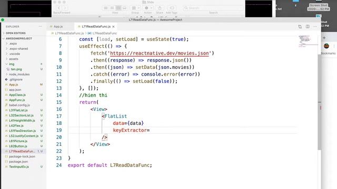This screenshot has width=337, height=189.
Task: Click the export default line 24
Action: point(110,165)
